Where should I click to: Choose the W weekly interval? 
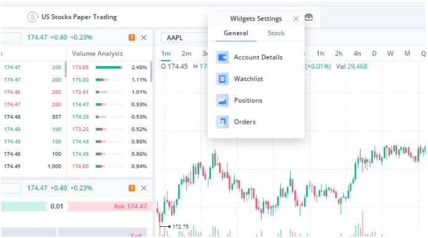390,54
